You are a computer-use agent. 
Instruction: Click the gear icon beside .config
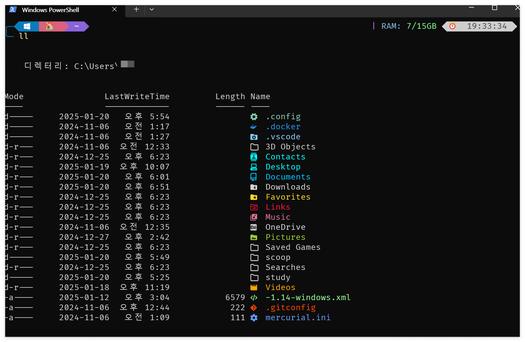pos(254,117)
